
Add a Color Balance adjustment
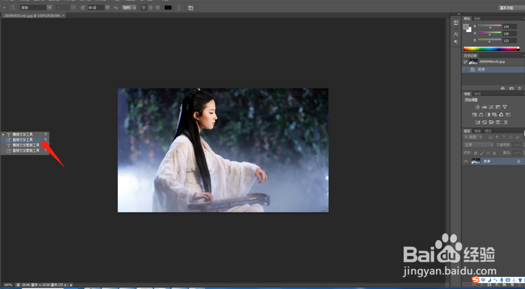coord(481,115)
